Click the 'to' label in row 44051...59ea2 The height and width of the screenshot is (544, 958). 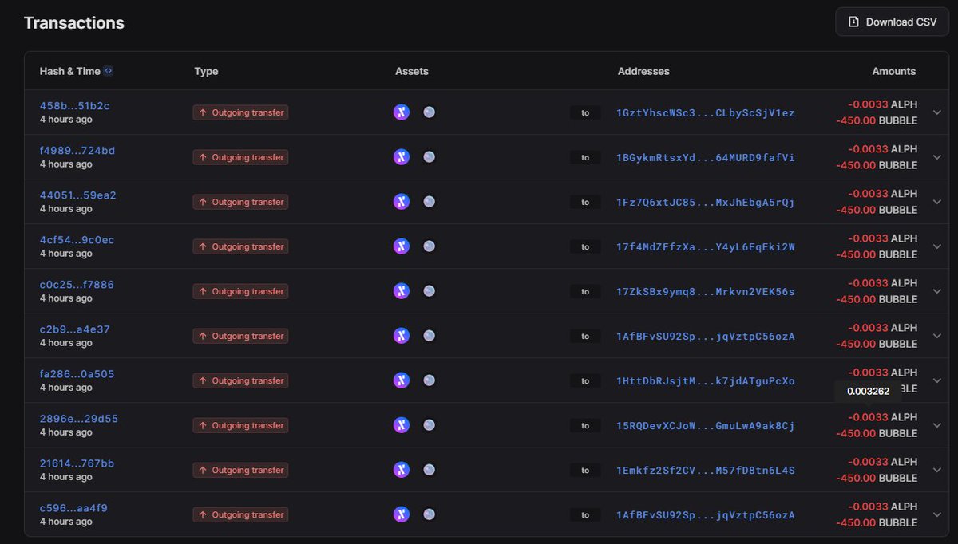pos(585,202)
